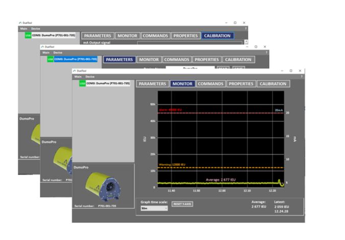Click the help question mark in the back window
This screenshot has height=240, width=345.
(246, 29)
